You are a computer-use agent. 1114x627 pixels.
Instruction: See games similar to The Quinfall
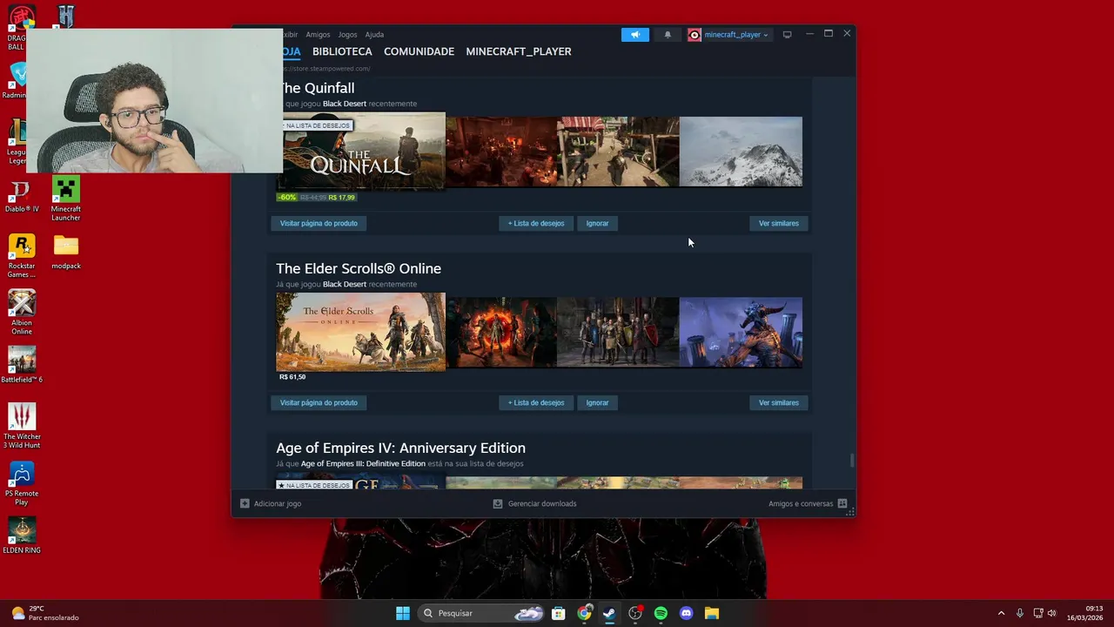coord(778,223)
